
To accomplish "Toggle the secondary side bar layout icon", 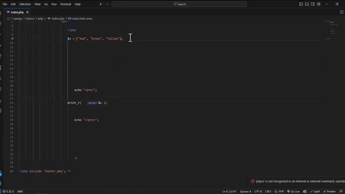I will click(x=313, y=4).
